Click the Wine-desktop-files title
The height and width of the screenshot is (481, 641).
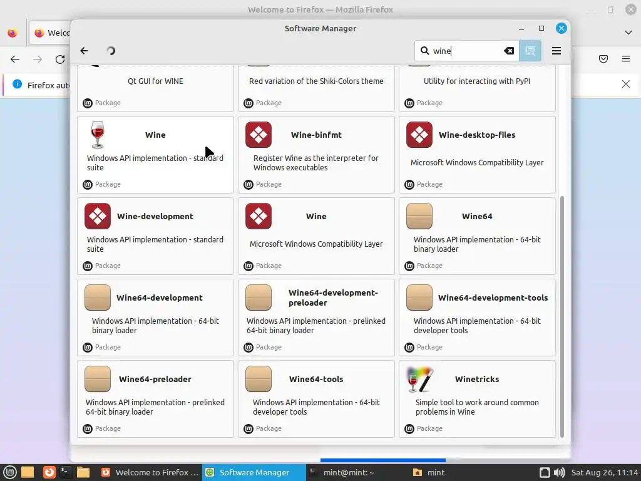point(476,135)
